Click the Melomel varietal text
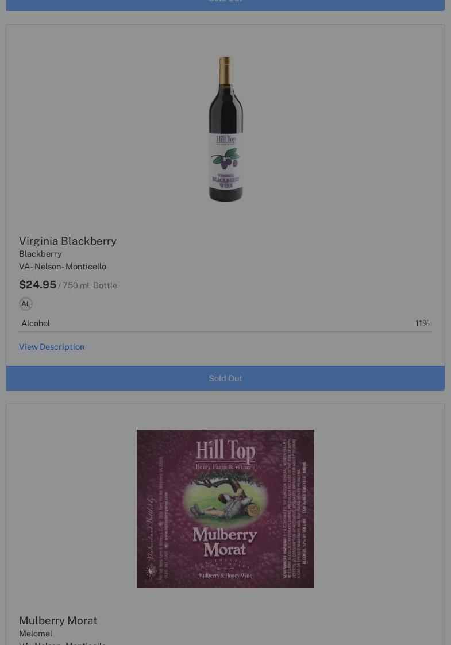This screenshot has height=645, width=451. (x=36, y=634)
